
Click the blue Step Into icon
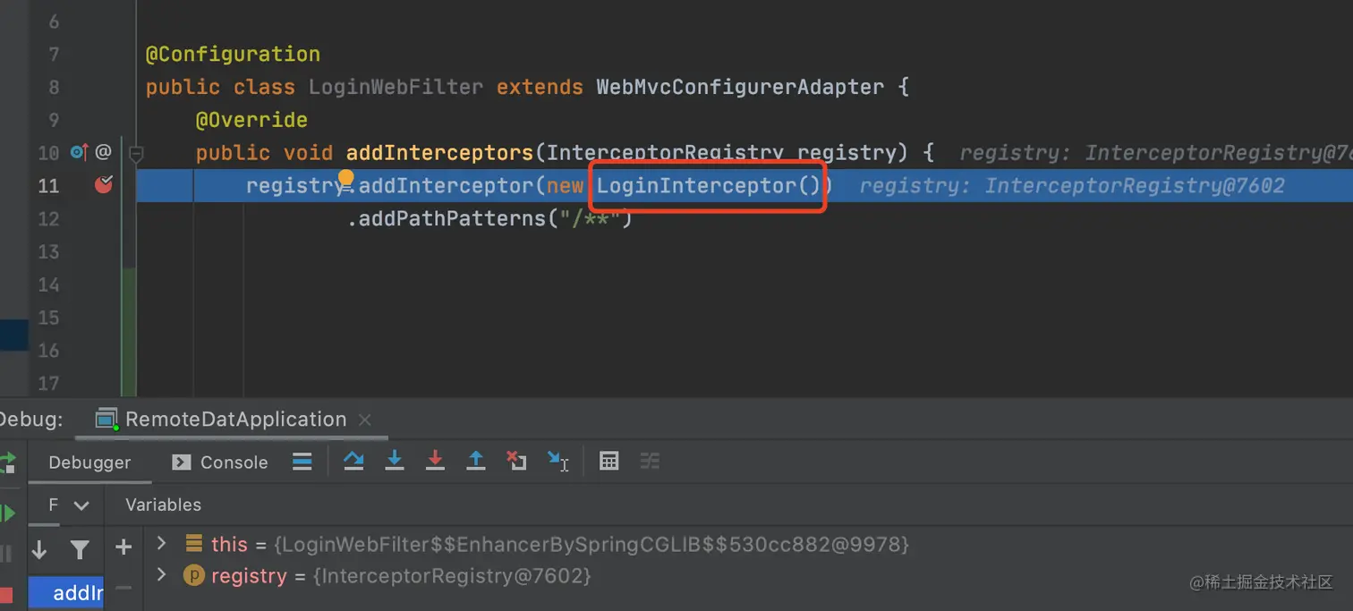(x=394, y=462)
